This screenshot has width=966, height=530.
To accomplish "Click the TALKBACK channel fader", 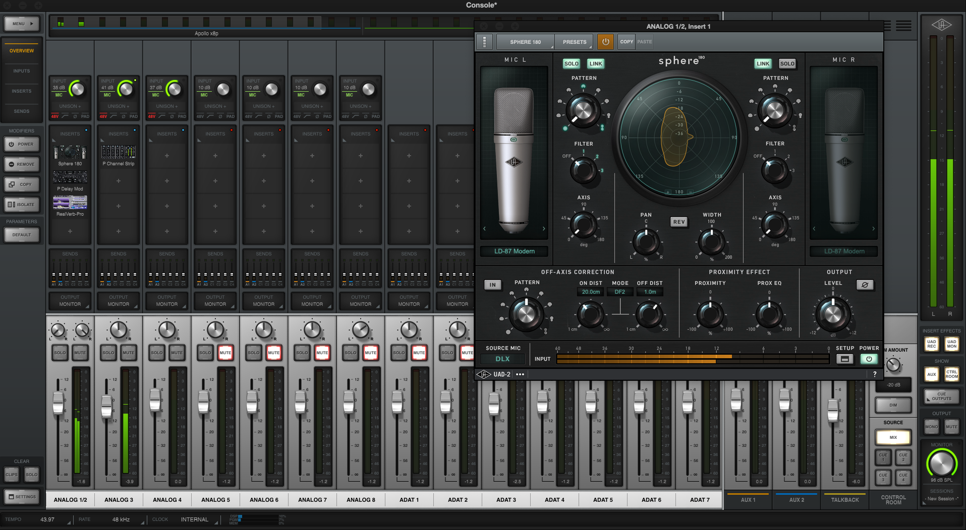I will pos(833,411).
